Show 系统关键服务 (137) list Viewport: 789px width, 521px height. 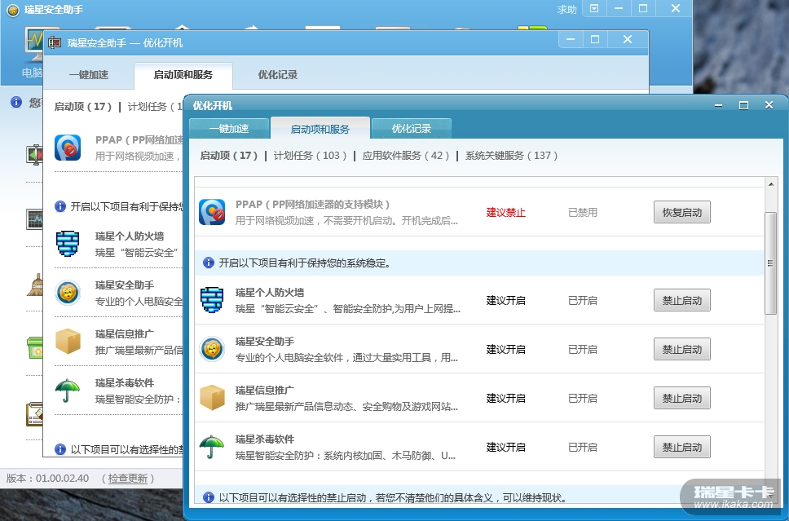tap(511, 156)
